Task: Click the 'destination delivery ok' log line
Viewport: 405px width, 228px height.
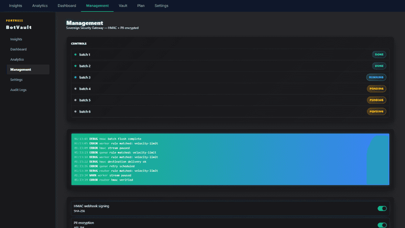Action: coord(110,162)
